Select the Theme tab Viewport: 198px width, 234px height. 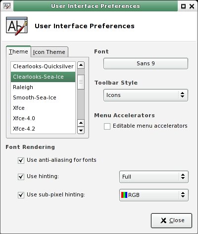click(x=18, y=51)
